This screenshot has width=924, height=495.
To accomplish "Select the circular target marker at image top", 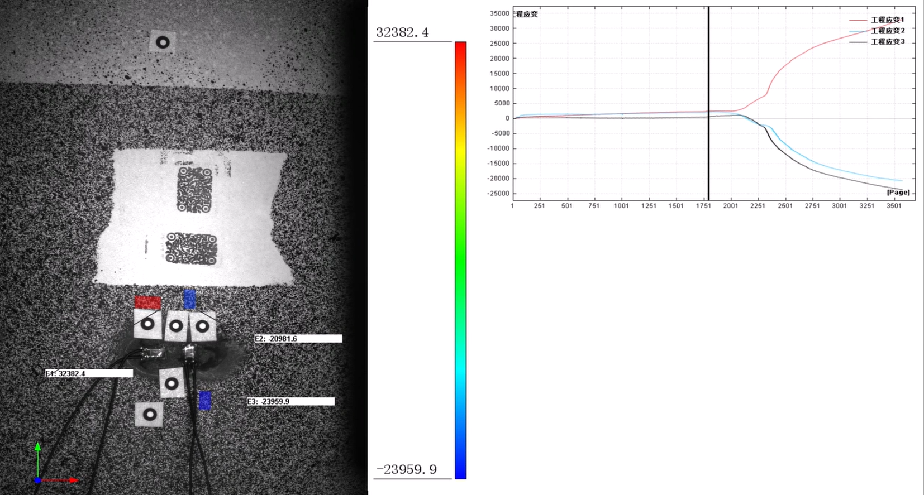I will point(163,42).
